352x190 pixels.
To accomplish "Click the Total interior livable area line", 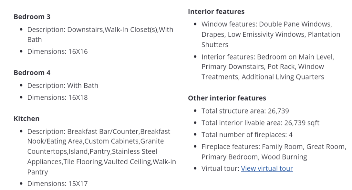I will [x=260, y=123].
